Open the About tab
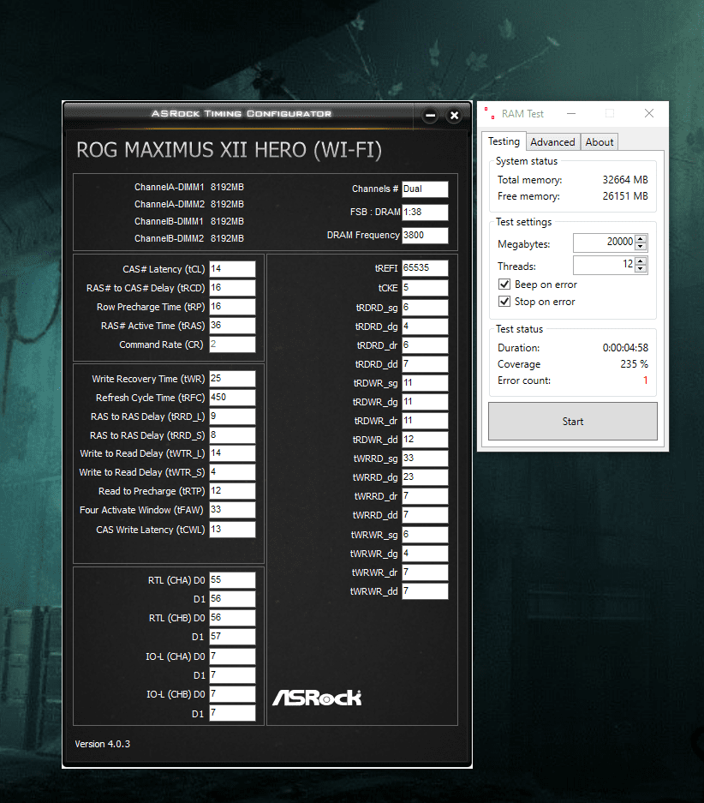 (600, 142)
